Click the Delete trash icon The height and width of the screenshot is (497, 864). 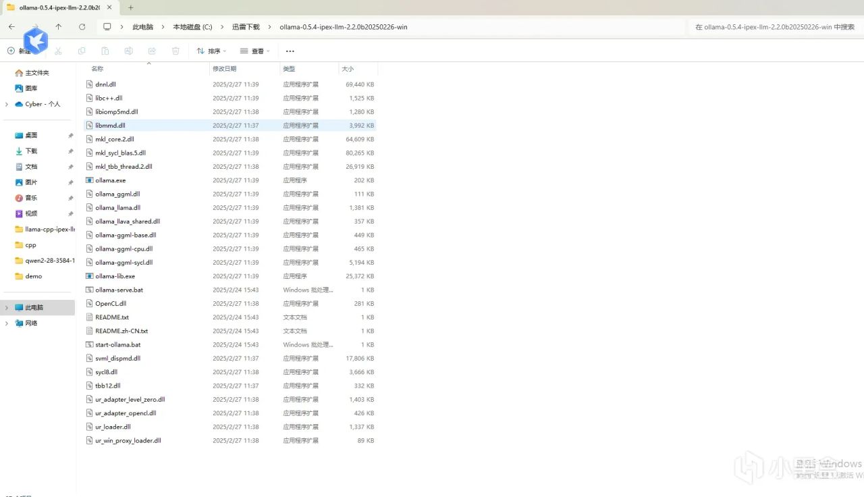[x=175, y=51]
